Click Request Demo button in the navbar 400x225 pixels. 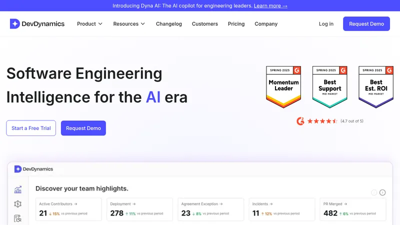coord(366,23)
